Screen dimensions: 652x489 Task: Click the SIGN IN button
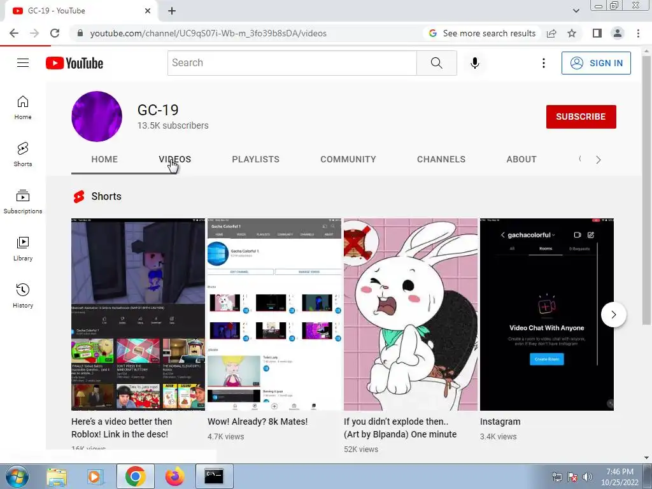[x=596, y=63]
